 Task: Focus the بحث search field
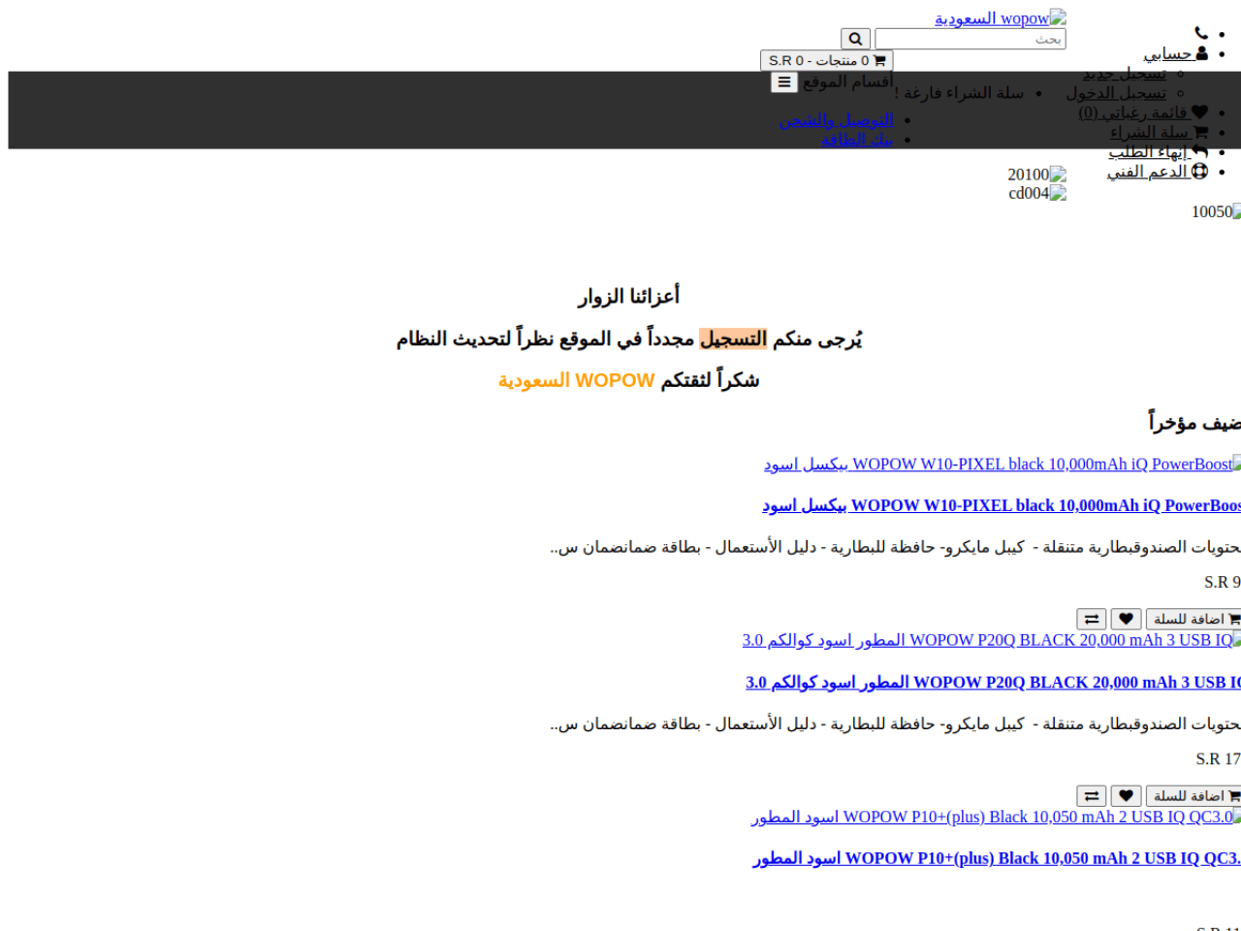[971, 39]
